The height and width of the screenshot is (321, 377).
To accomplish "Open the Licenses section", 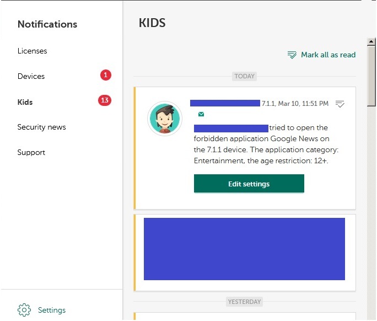I will click(32, 51).
